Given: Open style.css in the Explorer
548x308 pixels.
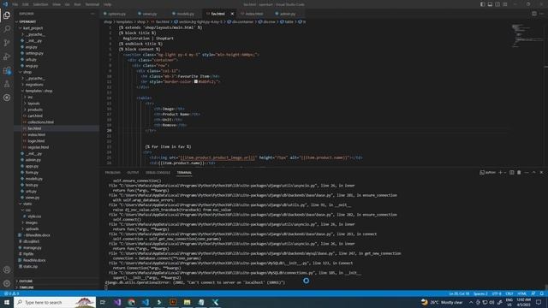Looking at the screenshot, I should 34,216.
